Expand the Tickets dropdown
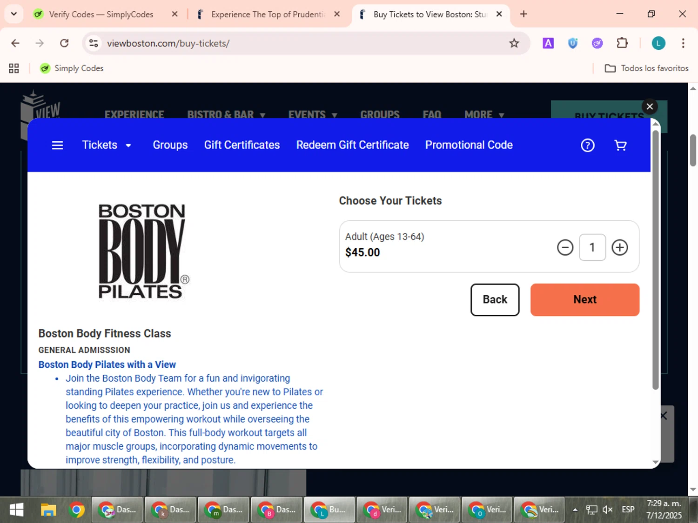 (107, 145)
